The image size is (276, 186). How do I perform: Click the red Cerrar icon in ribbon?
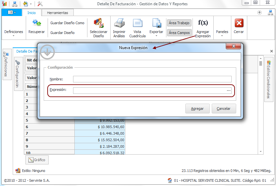(239, 23)
